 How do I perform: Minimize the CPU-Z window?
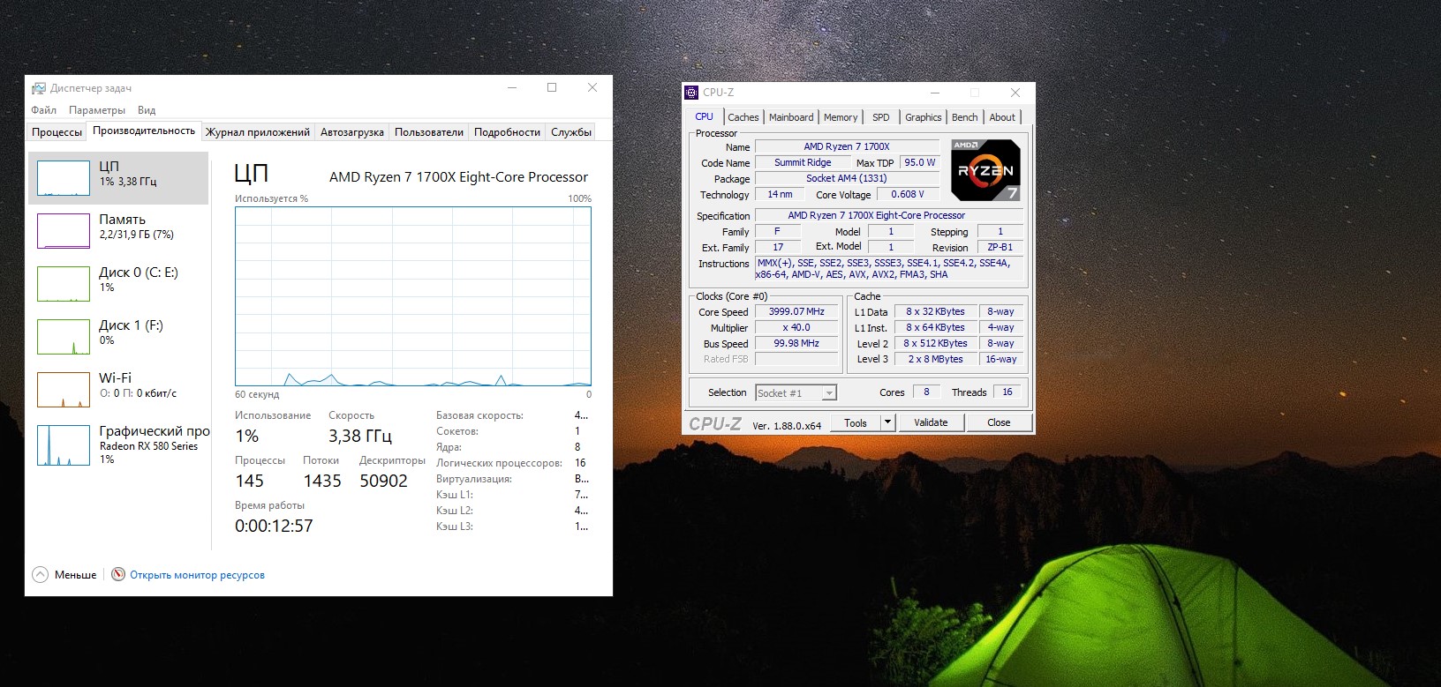(x=935, y=93)
